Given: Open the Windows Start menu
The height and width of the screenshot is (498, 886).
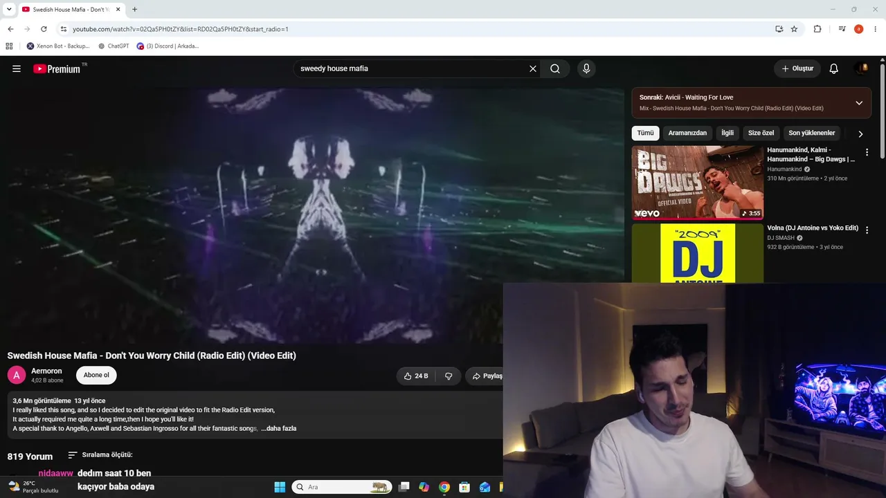Looking at the screenshot, I should [280, 487].
